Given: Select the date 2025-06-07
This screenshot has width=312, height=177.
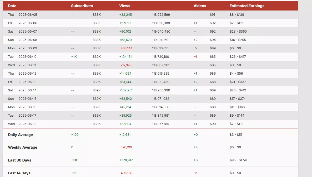Looking at the screenshot, I should pos(28,32).
